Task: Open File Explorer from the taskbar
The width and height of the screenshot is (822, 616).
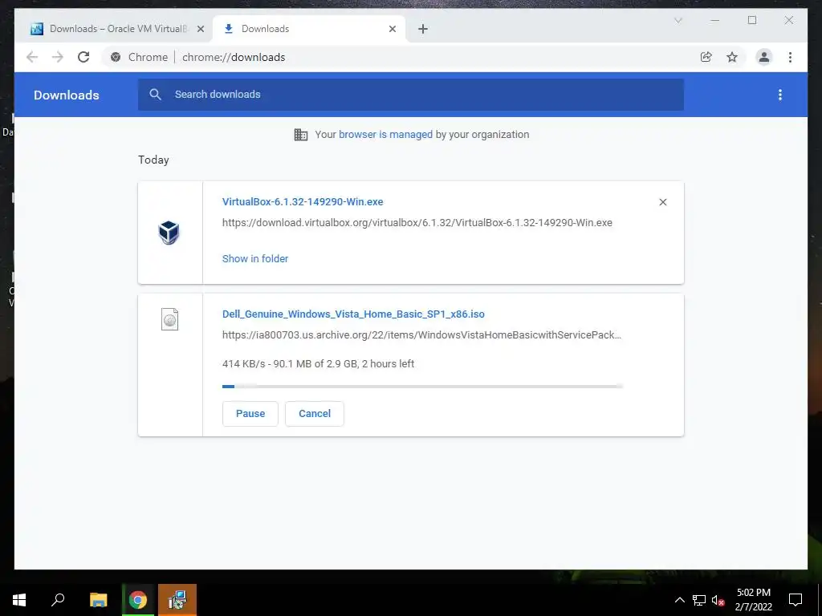Action: coord(98,600)
